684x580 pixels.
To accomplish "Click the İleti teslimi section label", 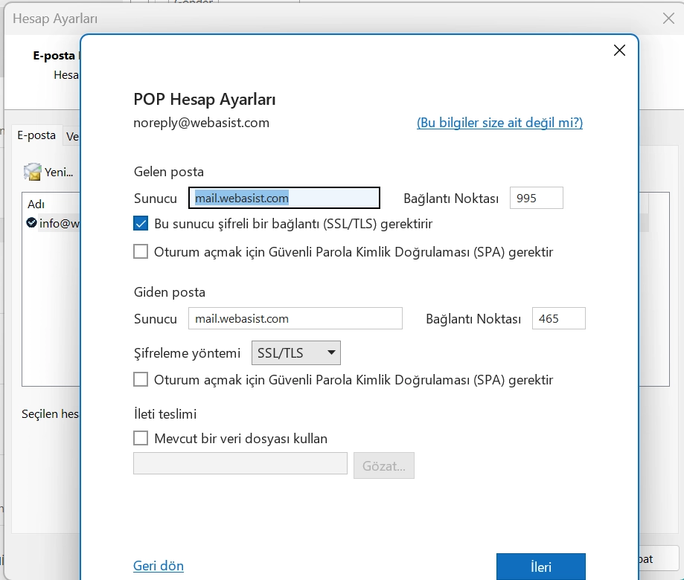I will (x=165, y=413).
